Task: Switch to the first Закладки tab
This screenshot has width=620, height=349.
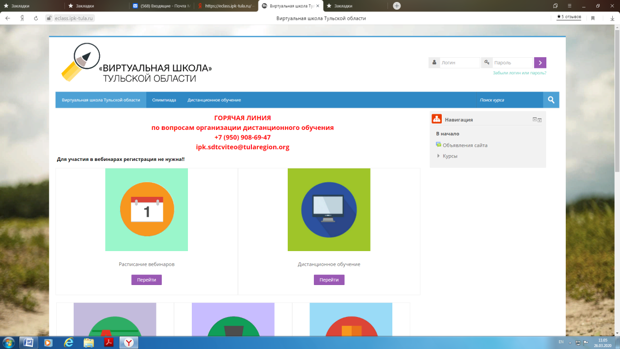Action: pos(32,6)
